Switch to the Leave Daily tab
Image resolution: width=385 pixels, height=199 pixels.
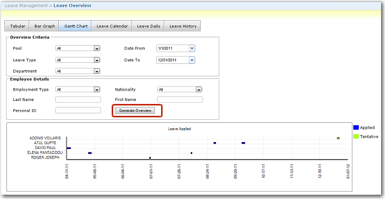coord(149,26)
